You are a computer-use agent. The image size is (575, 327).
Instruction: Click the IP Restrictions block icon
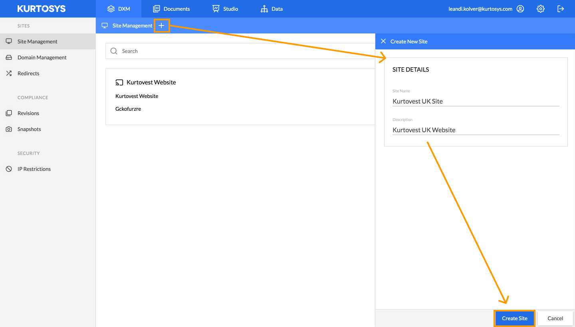click(9, 169)
